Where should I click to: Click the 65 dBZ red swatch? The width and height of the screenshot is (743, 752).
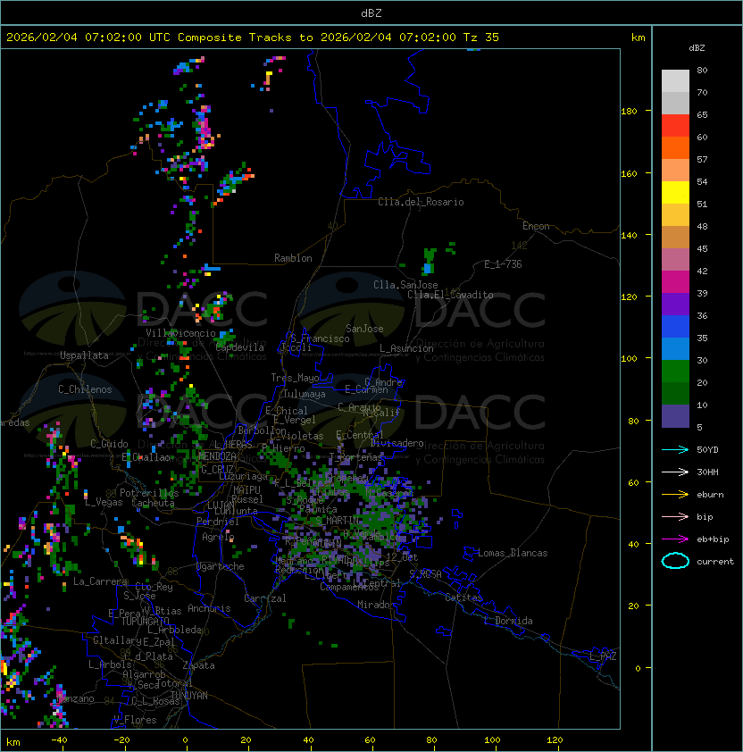tap(675, 125)
